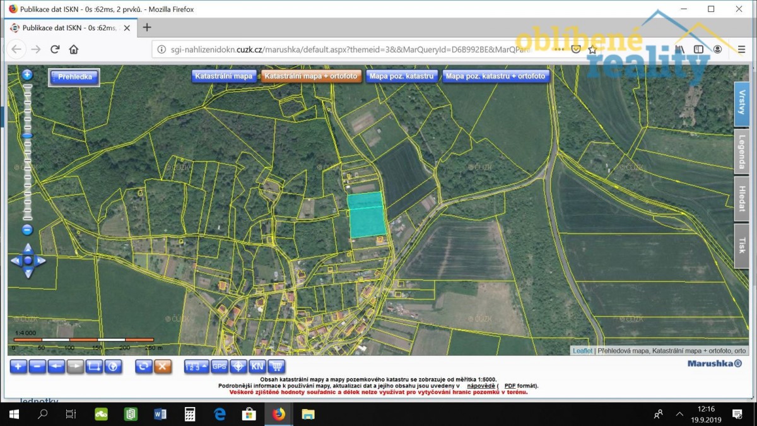The image size is (757, 426).
Task: Switch to Katastrální mapa base layer
Action: 223,76
